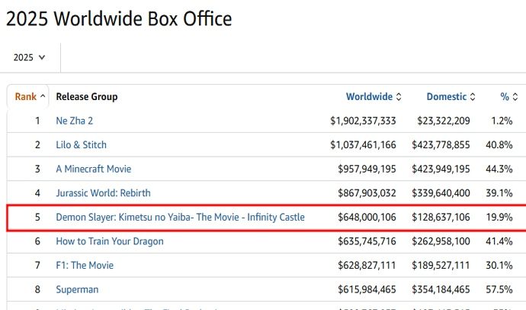The image size is (526, 310).
Task: Click Ne Zha 2 worldwide gross $1,902,337,333
Action: coord(363,121)
